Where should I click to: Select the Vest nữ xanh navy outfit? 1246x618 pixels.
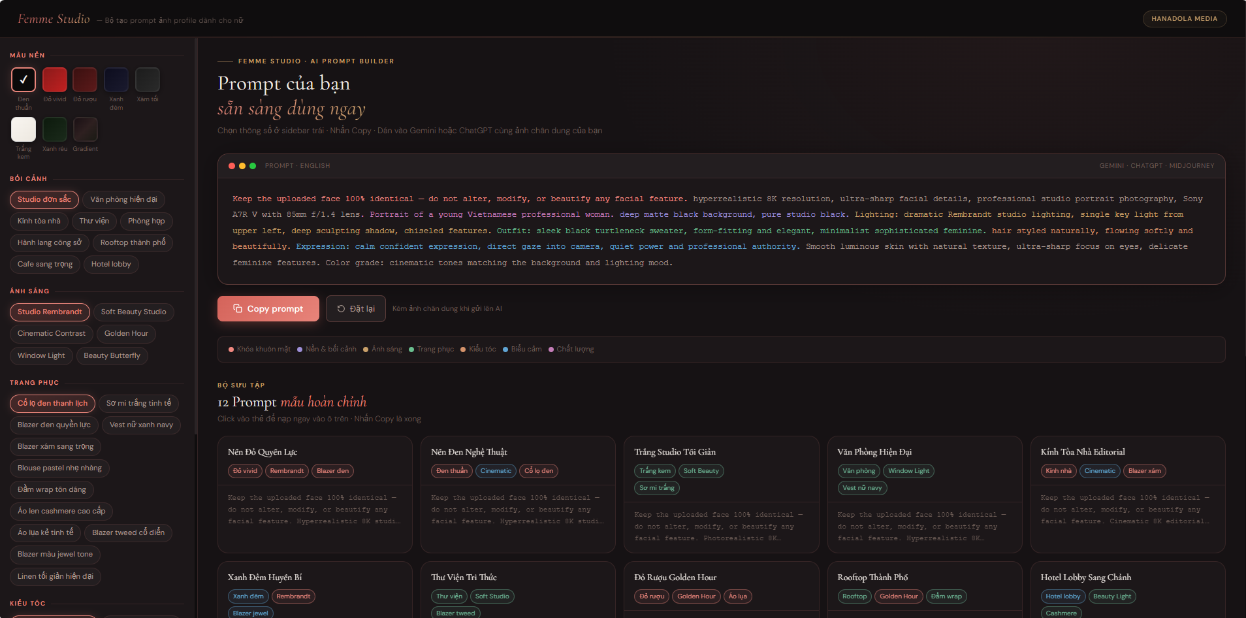(141, 425)
